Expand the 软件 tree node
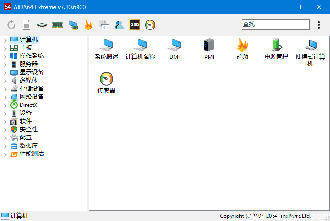330x221 pixels. pyautogui.click(x=5, y=121)
